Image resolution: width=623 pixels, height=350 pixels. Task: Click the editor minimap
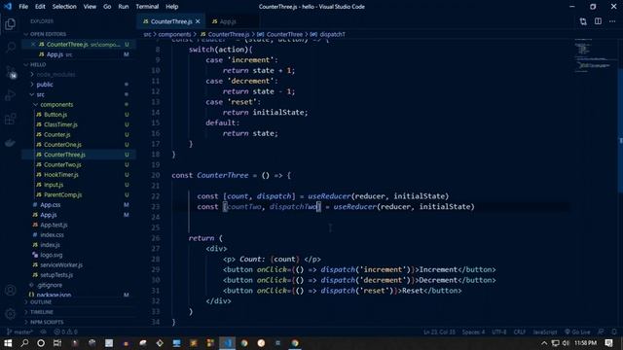(x=594, y=55)
